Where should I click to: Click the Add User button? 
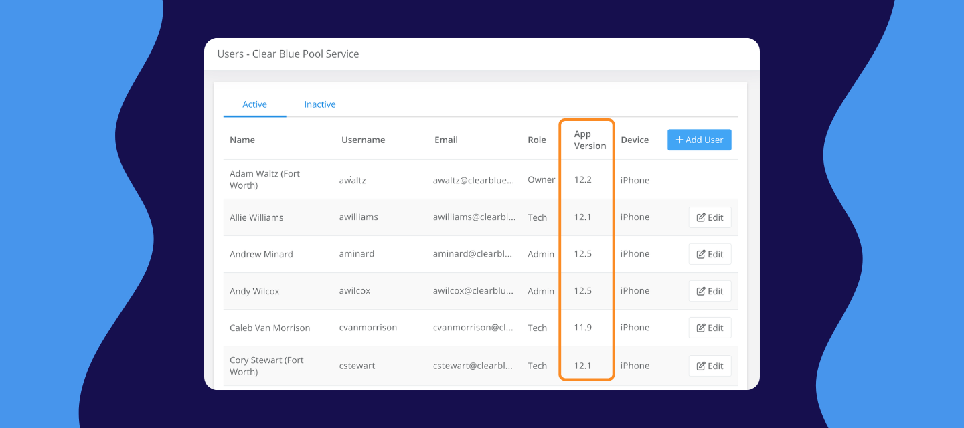[x=700, y=140]
